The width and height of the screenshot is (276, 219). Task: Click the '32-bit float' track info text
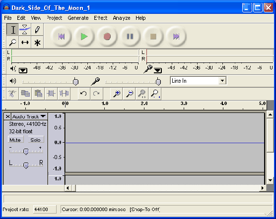pos(20,131)
